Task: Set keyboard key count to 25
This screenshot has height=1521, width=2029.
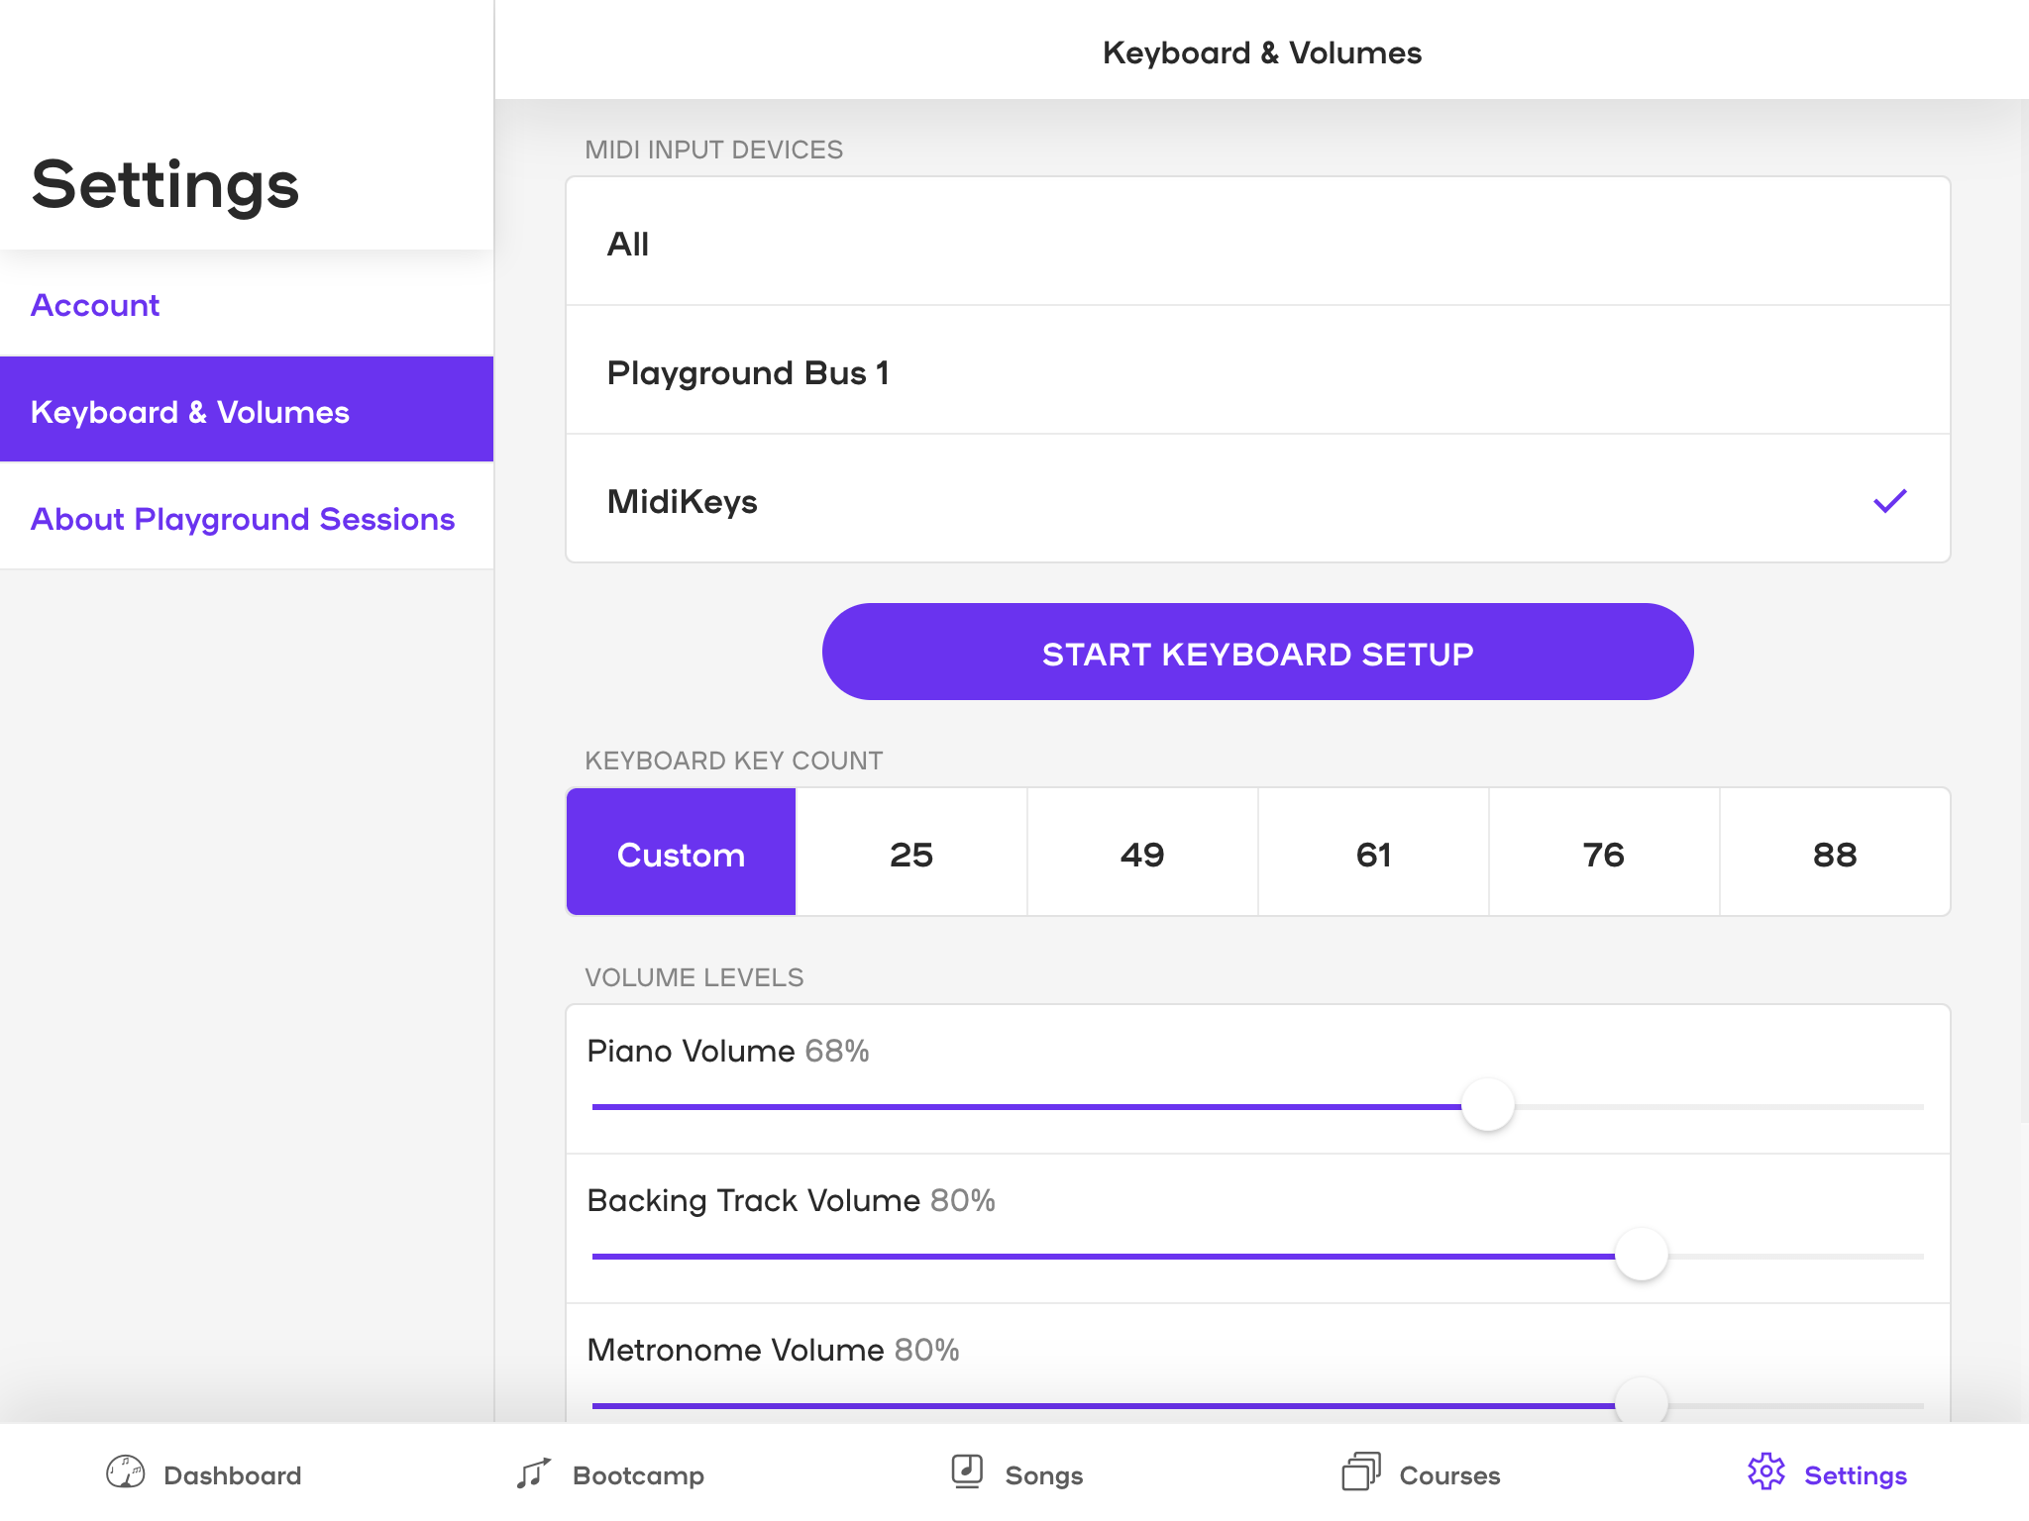Action: pyautogui.click(x=911, y=853)
